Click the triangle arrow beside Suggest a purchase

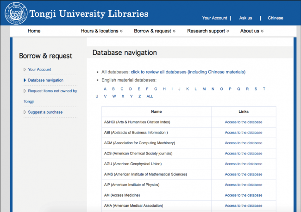[25, 112]
